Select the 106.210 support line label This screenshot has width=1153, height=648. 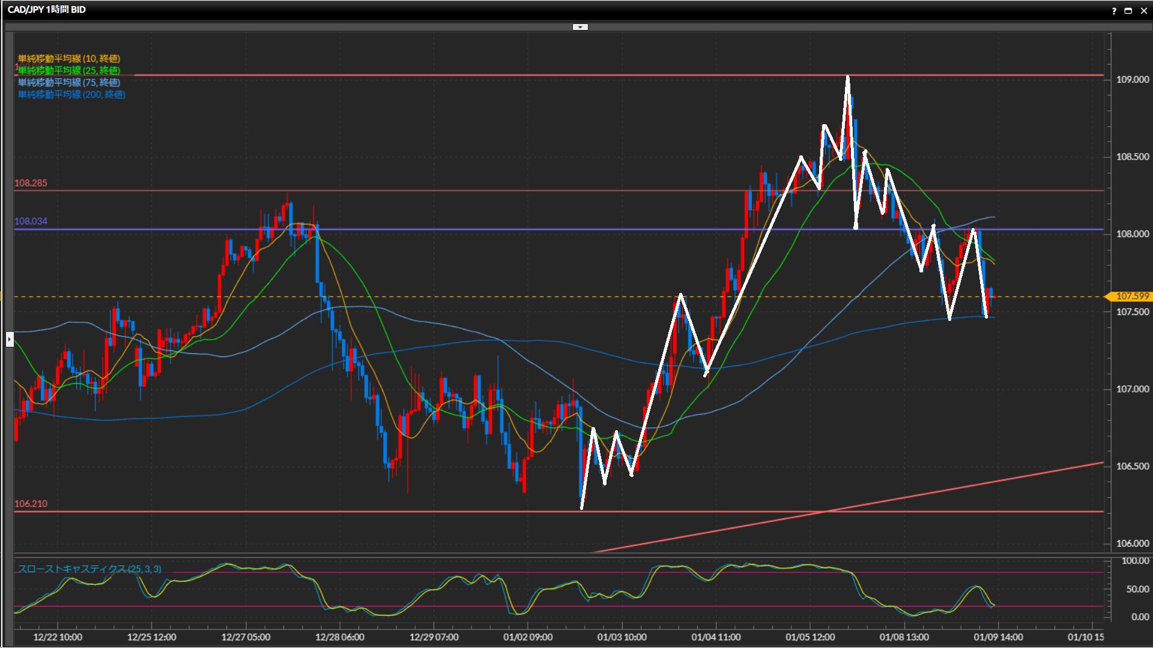click(31, 504)
